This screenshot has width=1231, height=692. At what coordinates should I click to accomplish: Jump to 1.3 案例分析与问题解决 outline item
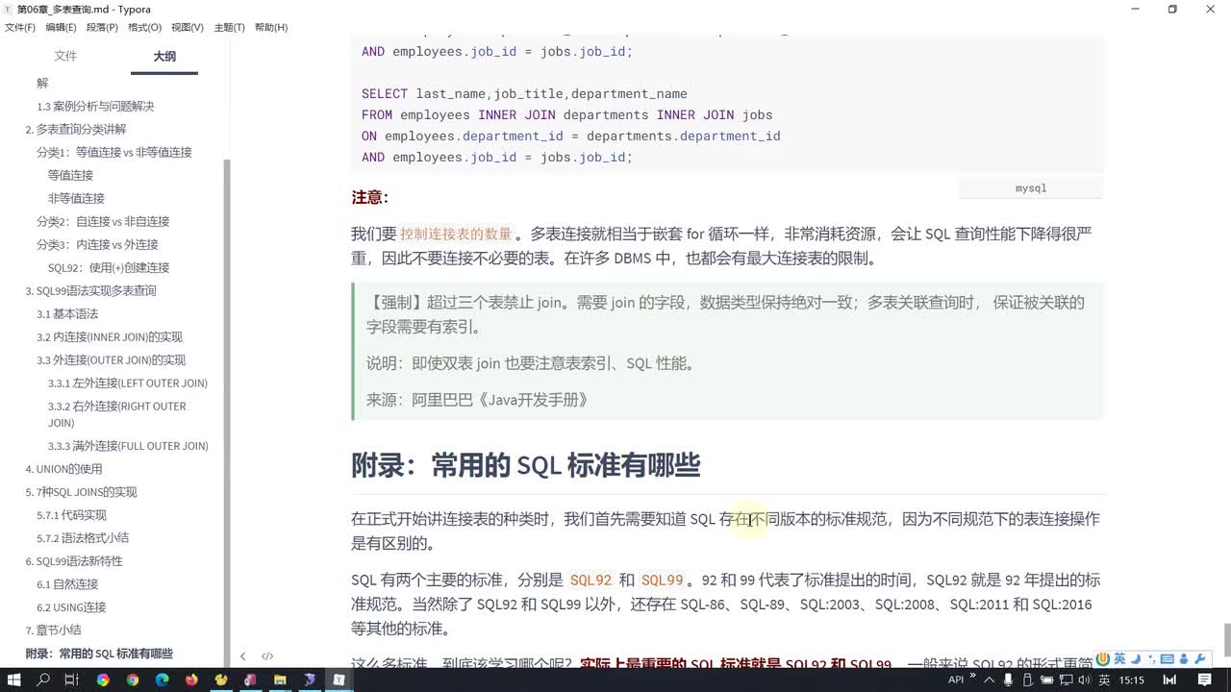(x=95, y=107)
